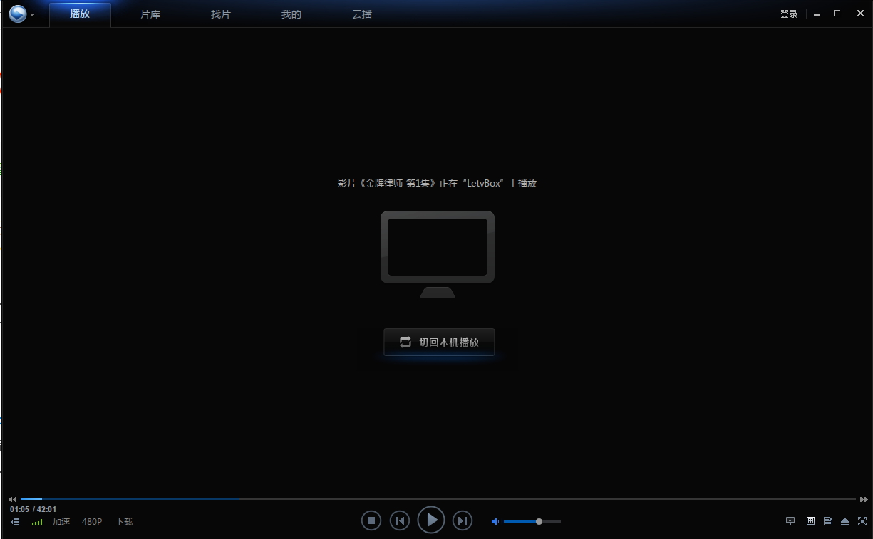Click the monitor illustration in the center
Viewport: 873px width, 539px height.
click(438, 254)
